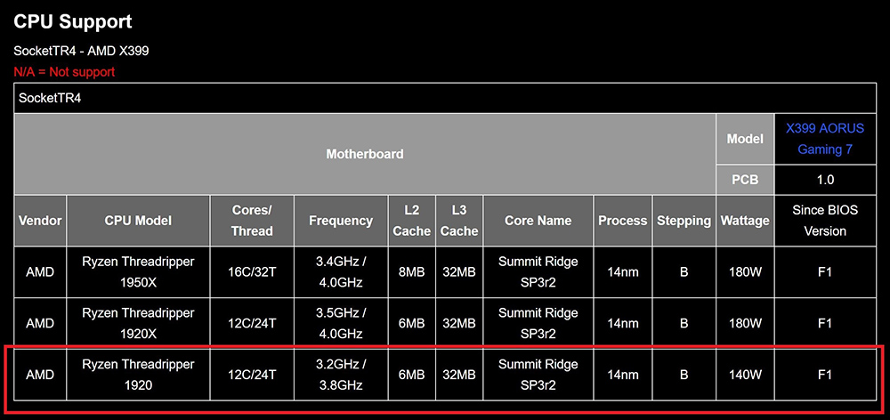Click Summit Ridge SP3r2 in Threadripper 1920 row
Image resolution: width=890 pixels, height=420 pixels.
(538, 375)
